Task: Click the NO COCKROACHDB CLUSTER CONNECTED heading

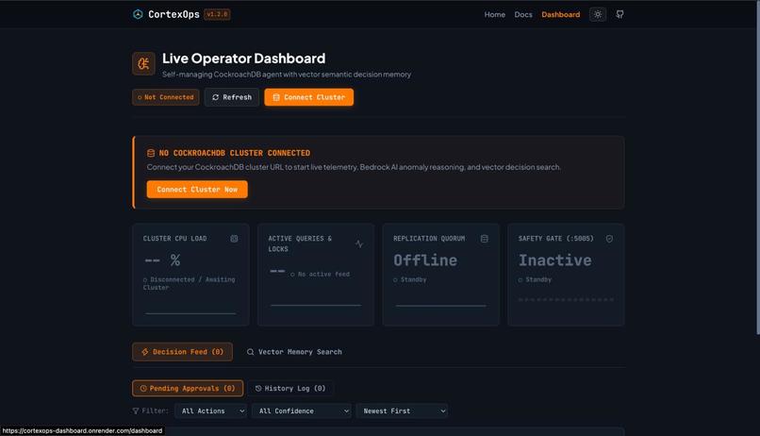Action: (x=235, y=153)
